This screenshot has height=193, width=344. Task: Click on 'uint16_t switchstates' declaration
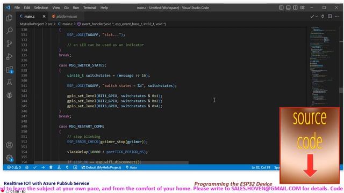[x=109, y=76]
